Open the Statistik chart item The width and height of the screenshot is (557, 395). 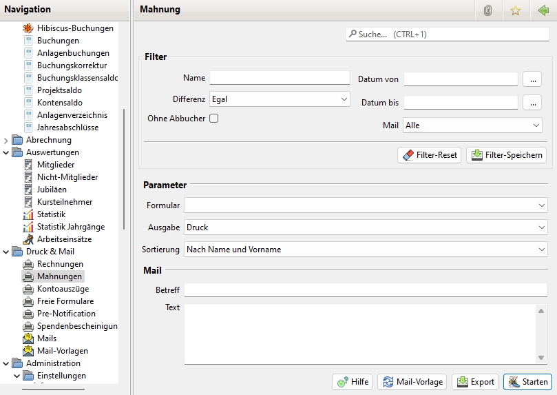pos(51,214)
